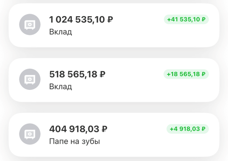The image size is (228, 161).
Task: Open the Папе на зубы label
Action: coord(74,142)
